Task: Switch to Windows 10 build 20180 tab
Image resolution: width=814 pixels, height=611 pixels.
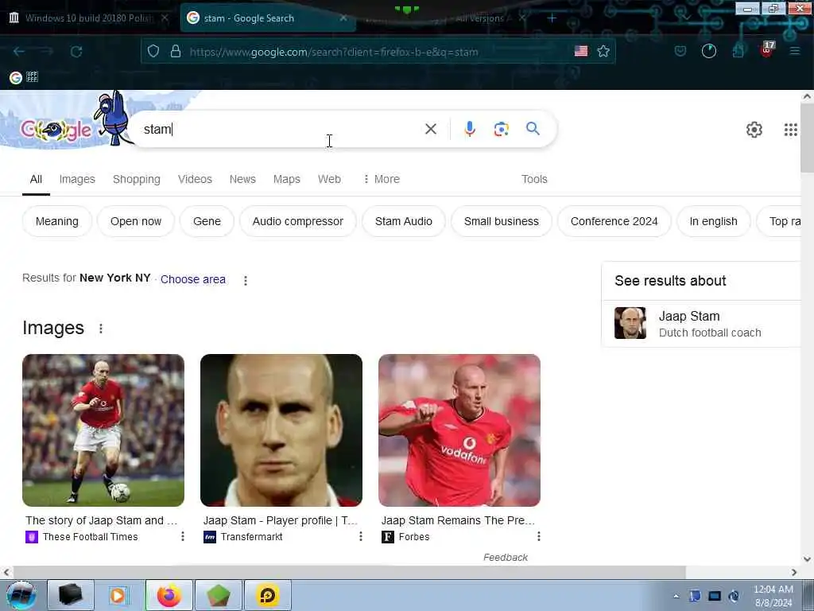Action: (89, 18)
